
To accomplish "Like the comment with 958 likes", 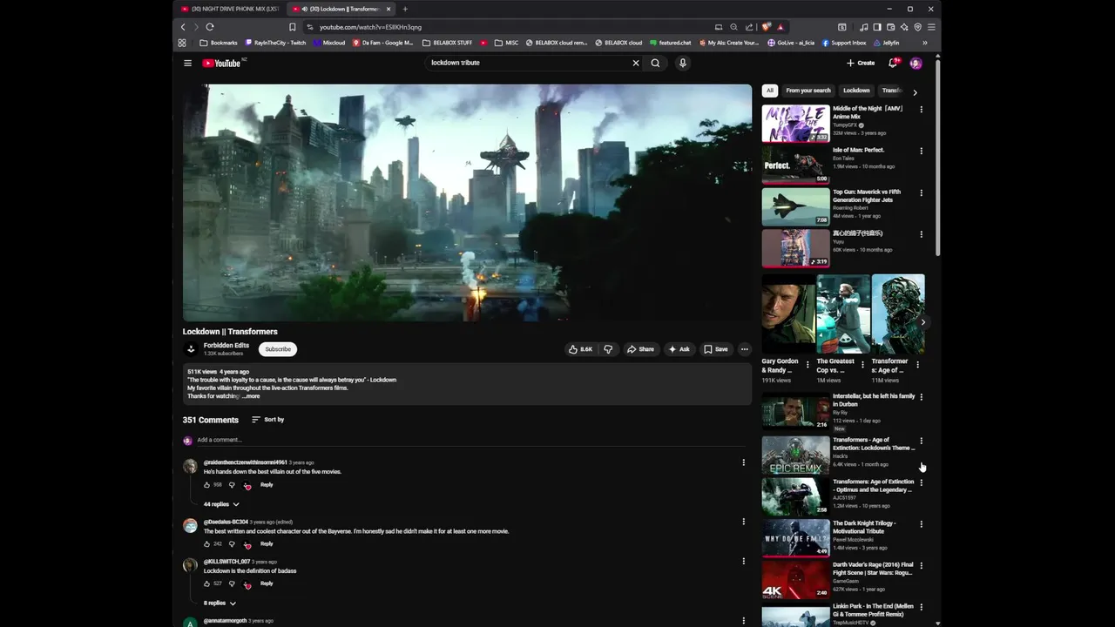I will [207, 485].
